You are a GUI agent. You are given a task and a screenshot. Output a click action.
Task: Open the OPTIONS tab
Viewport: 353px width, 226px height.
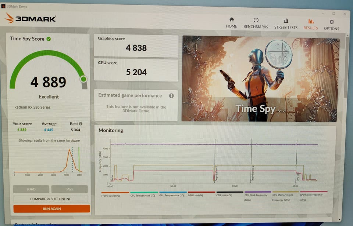(331, 25)
